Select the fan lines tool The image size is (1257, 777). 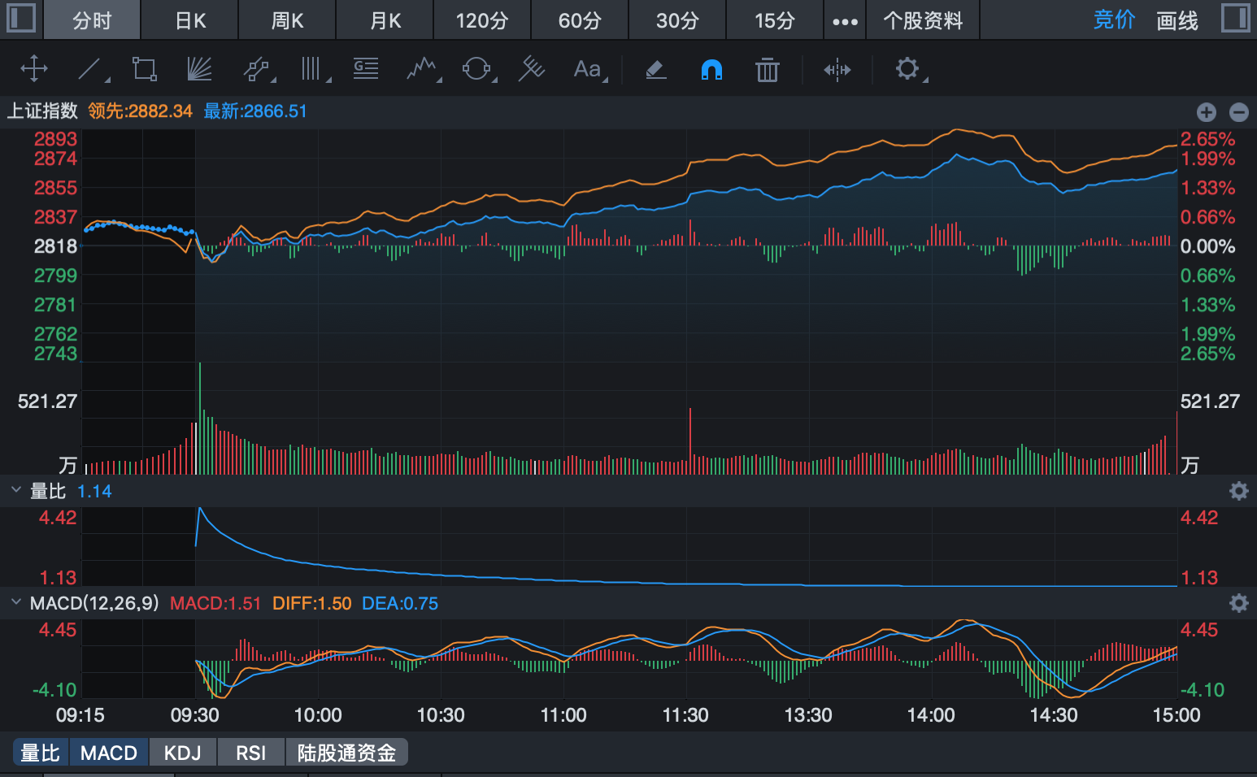(199, 69)
